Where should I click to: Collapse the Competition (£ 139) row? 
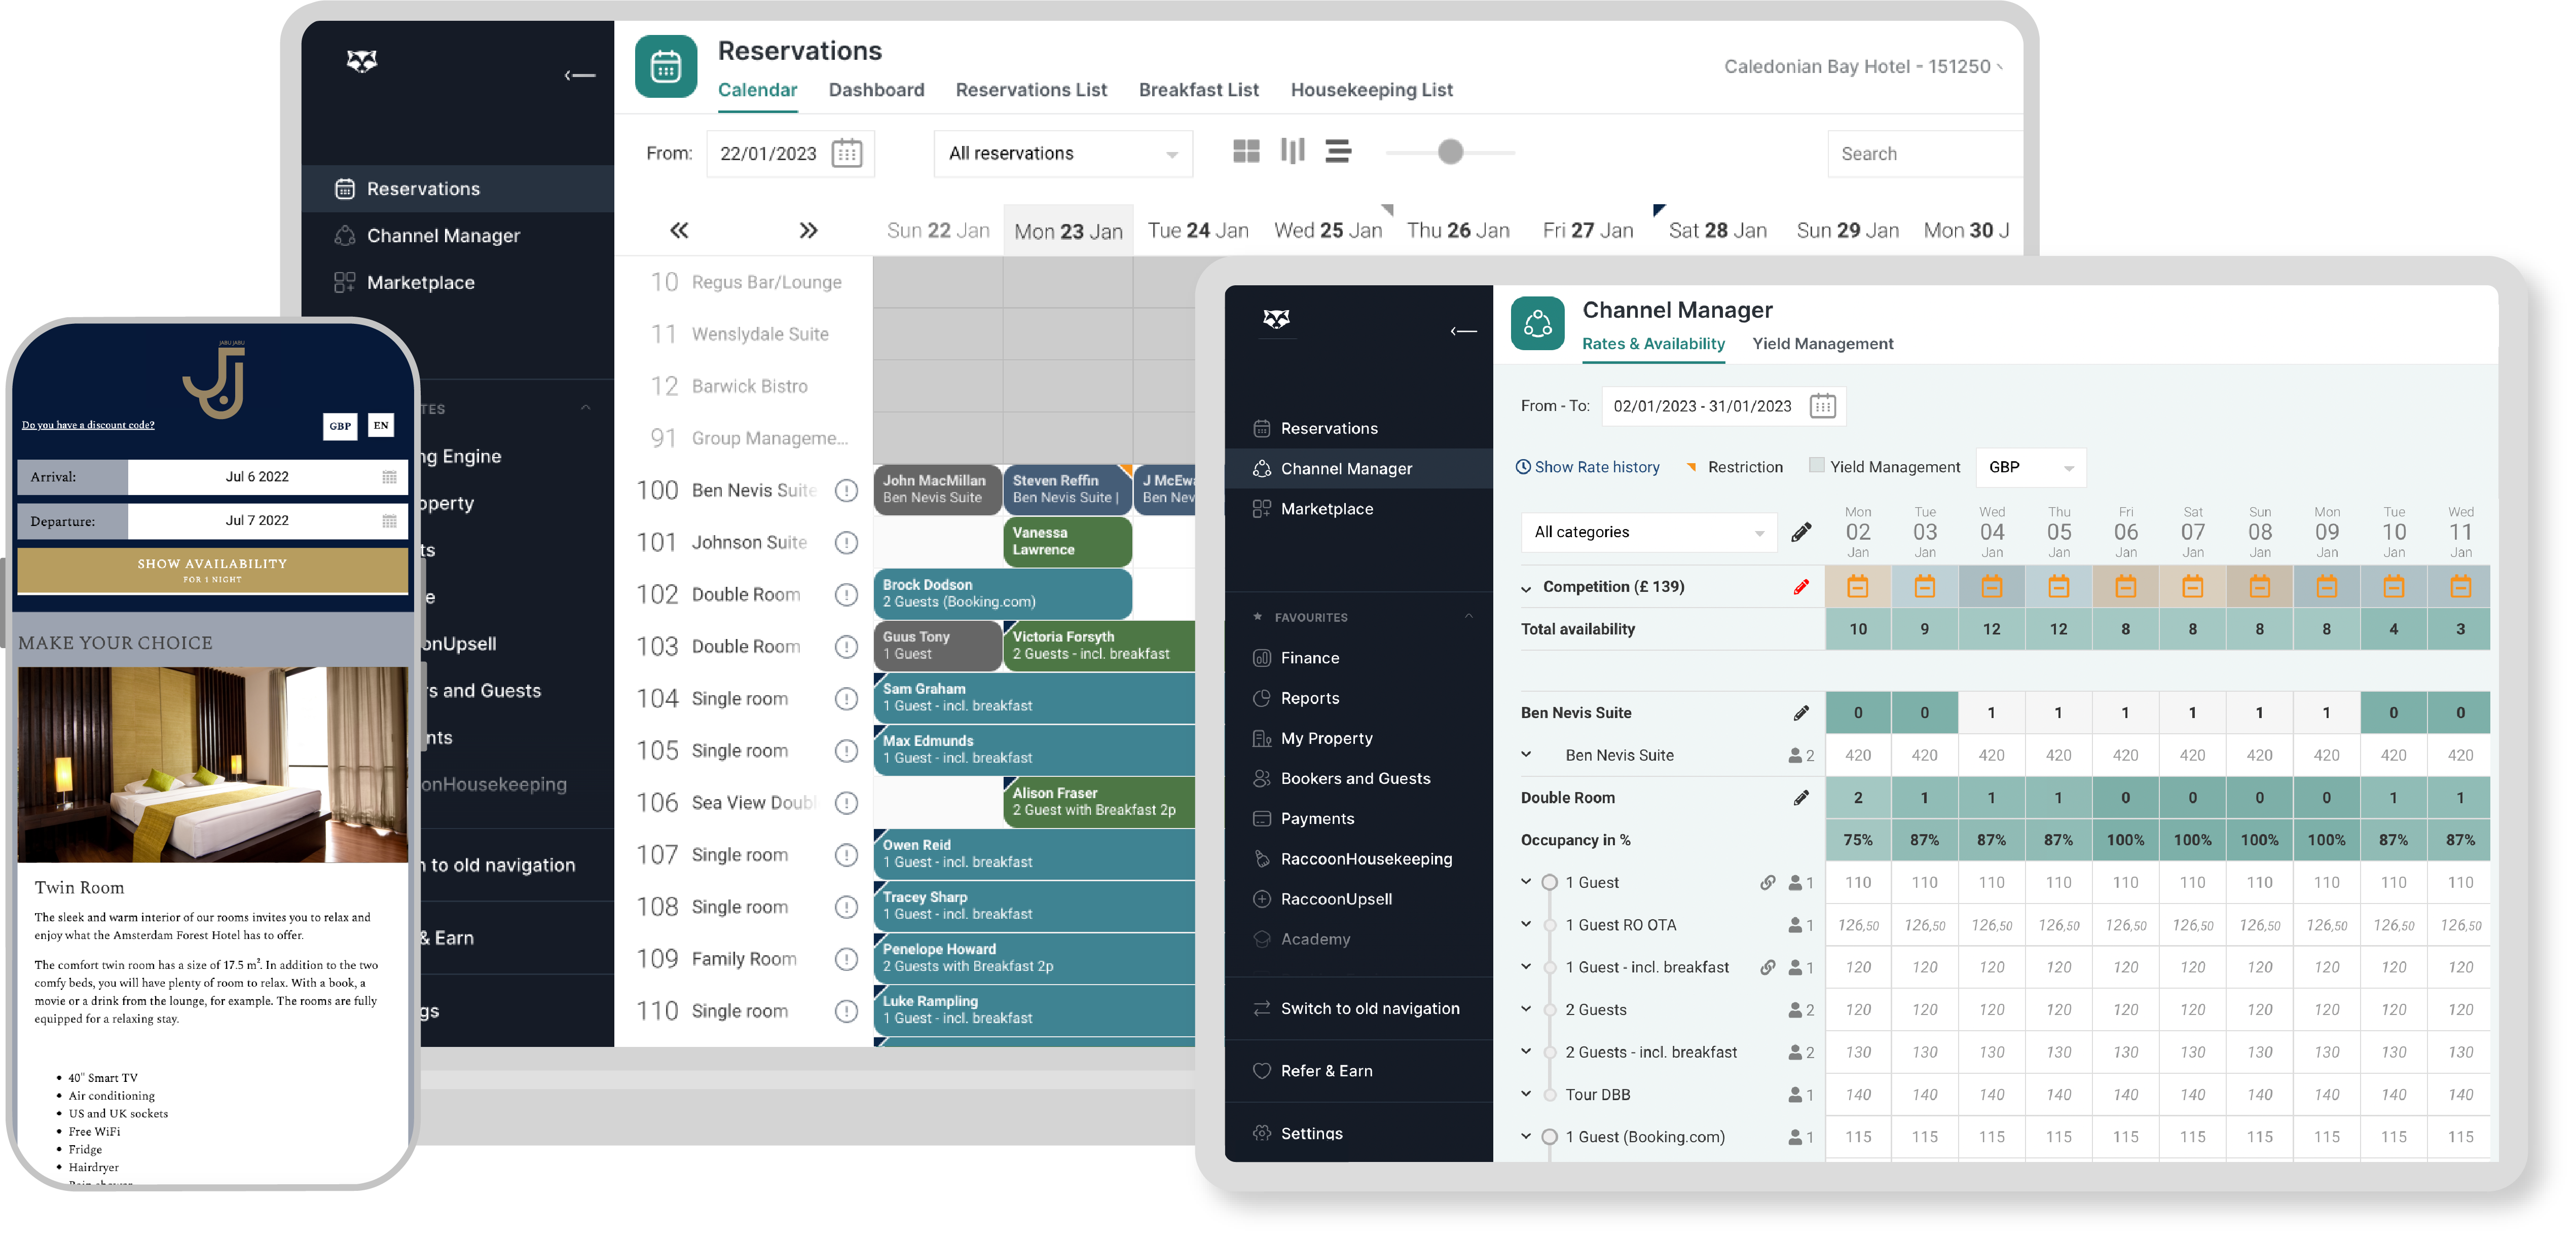1526,588
